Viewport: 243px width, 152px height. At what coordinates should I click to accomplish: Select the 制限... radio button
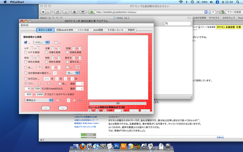[x=26, y=83]
